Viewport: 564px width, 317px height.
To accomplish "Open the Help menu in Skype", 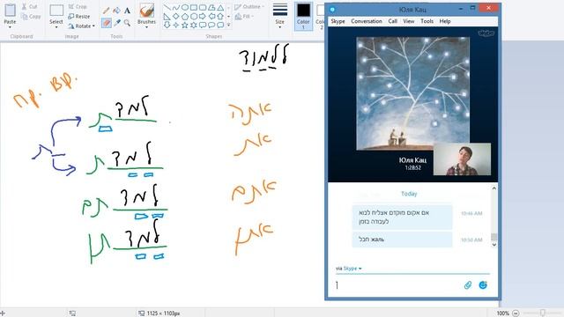I will (x=444, y=21).
